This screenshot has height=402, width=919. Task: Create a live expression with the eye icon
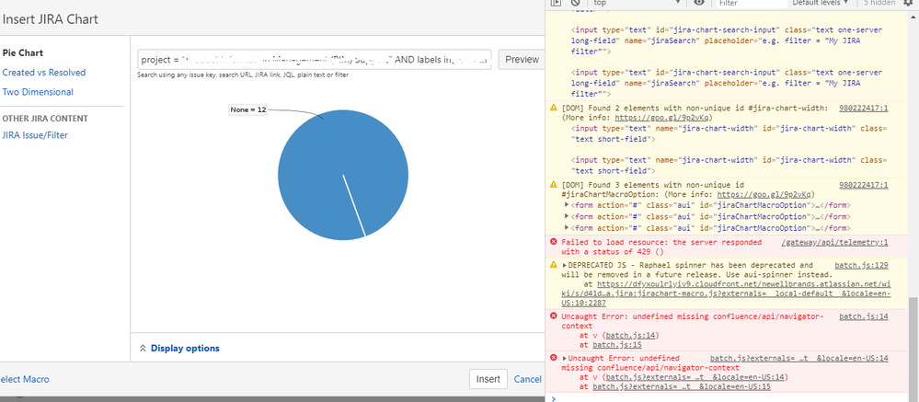[698, 3]
